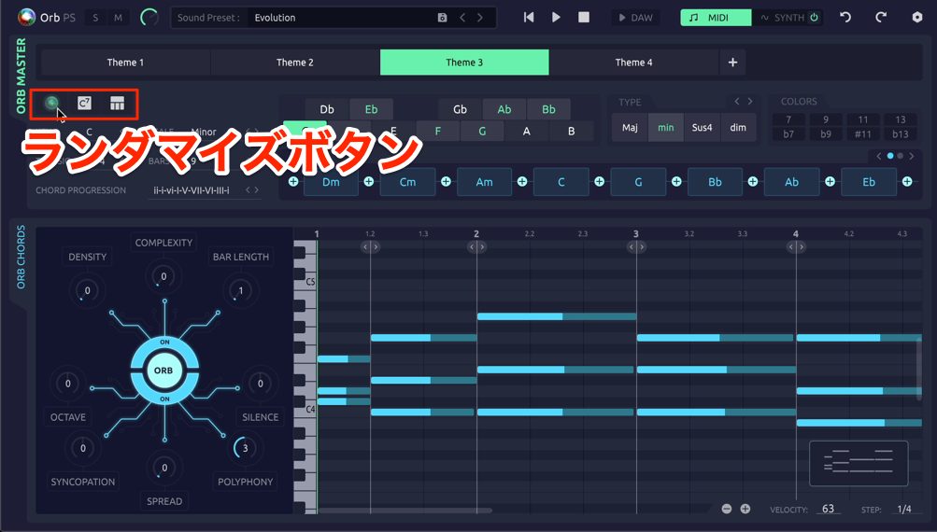Redo the last action
The image size is (937, 532).
tap(880, 18)
